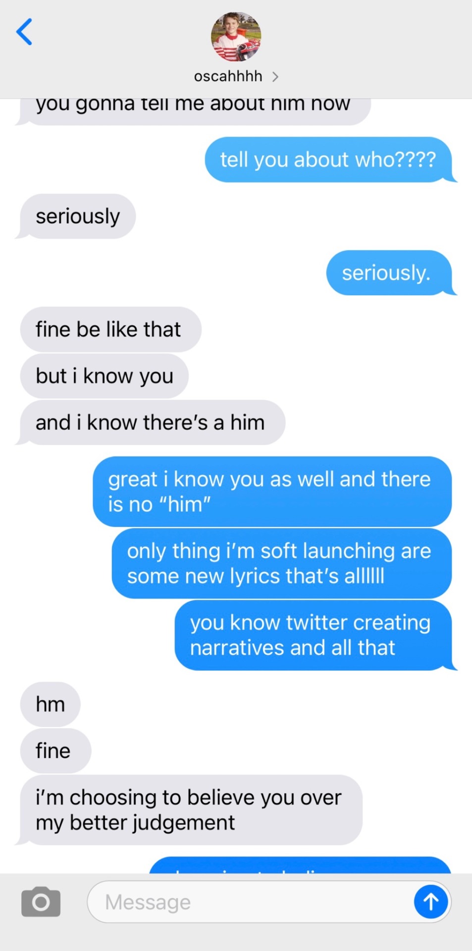This screenshot has height=951, width=472.
Task: Open oscahhhh contact profile picture
Action: click(236, 36)
